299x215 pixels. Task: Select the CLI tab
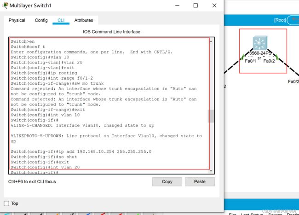tap(61, 20)
